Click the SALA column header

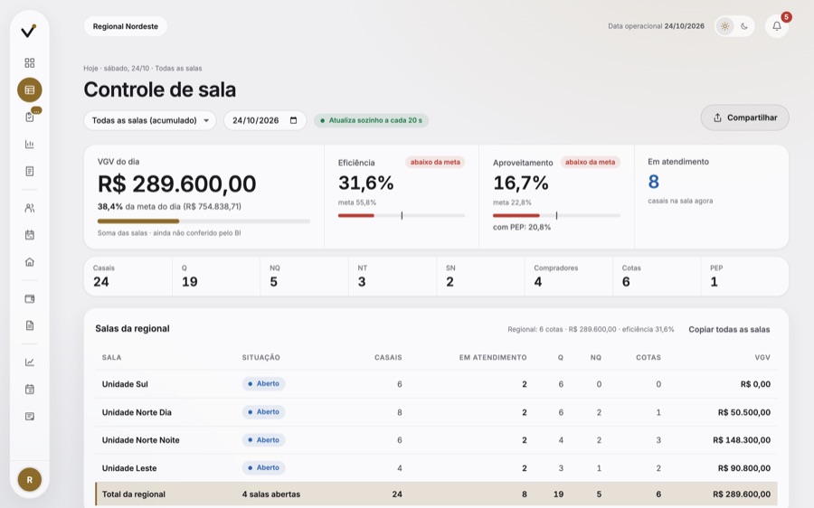coord(111,358)
